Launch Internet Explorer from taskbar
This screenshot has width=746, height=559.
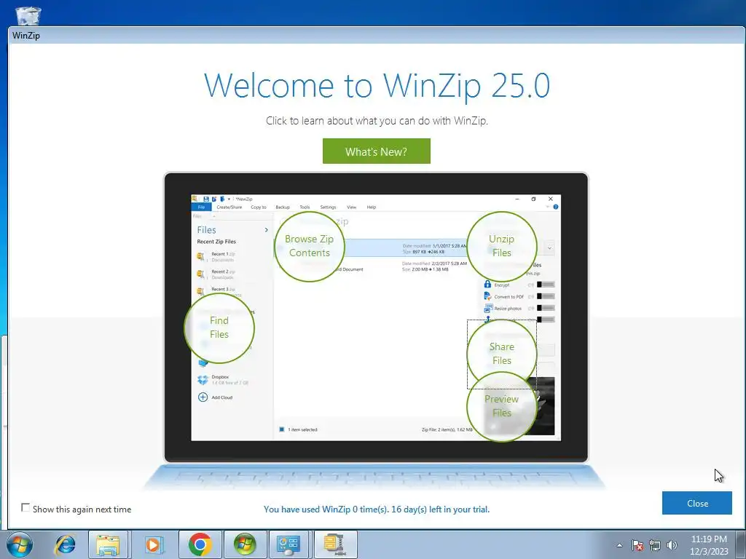(x=65, y=544)
